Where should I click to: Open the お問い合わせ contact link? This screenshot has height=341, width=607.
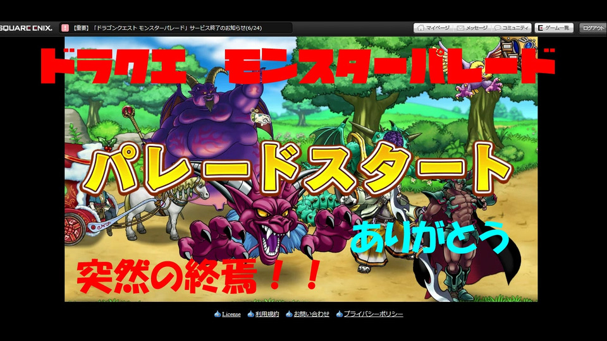point(311,314)
